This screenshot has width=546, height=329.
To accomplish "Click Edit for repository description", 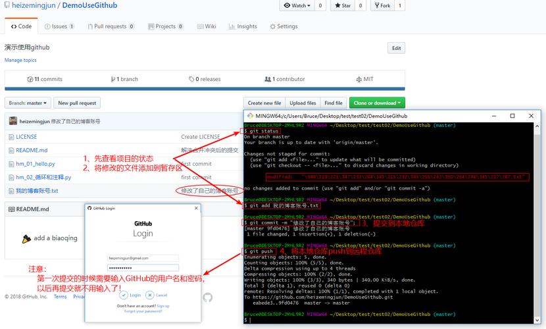I will [396, 48].
